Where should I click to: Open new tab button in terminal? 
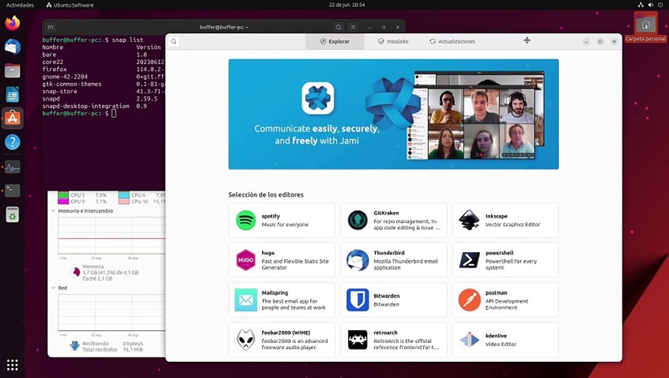(50, 27)
